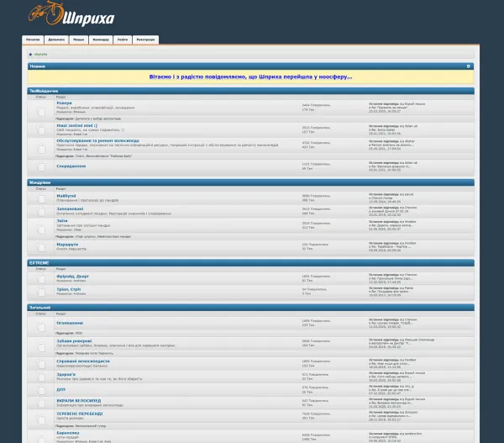504x443 pixels.
Task: Click sub-board link under Ровери forum
Action: pos(98,119)
